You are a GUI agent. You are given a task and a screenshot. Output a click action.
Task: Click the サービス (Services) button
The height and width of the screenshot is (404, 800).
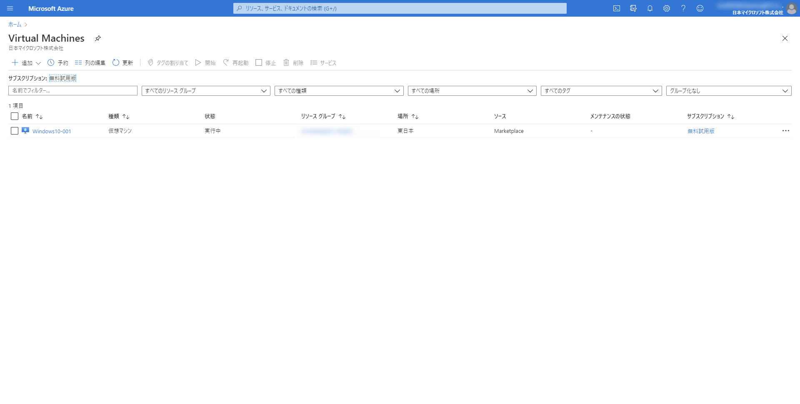[323, 63]
